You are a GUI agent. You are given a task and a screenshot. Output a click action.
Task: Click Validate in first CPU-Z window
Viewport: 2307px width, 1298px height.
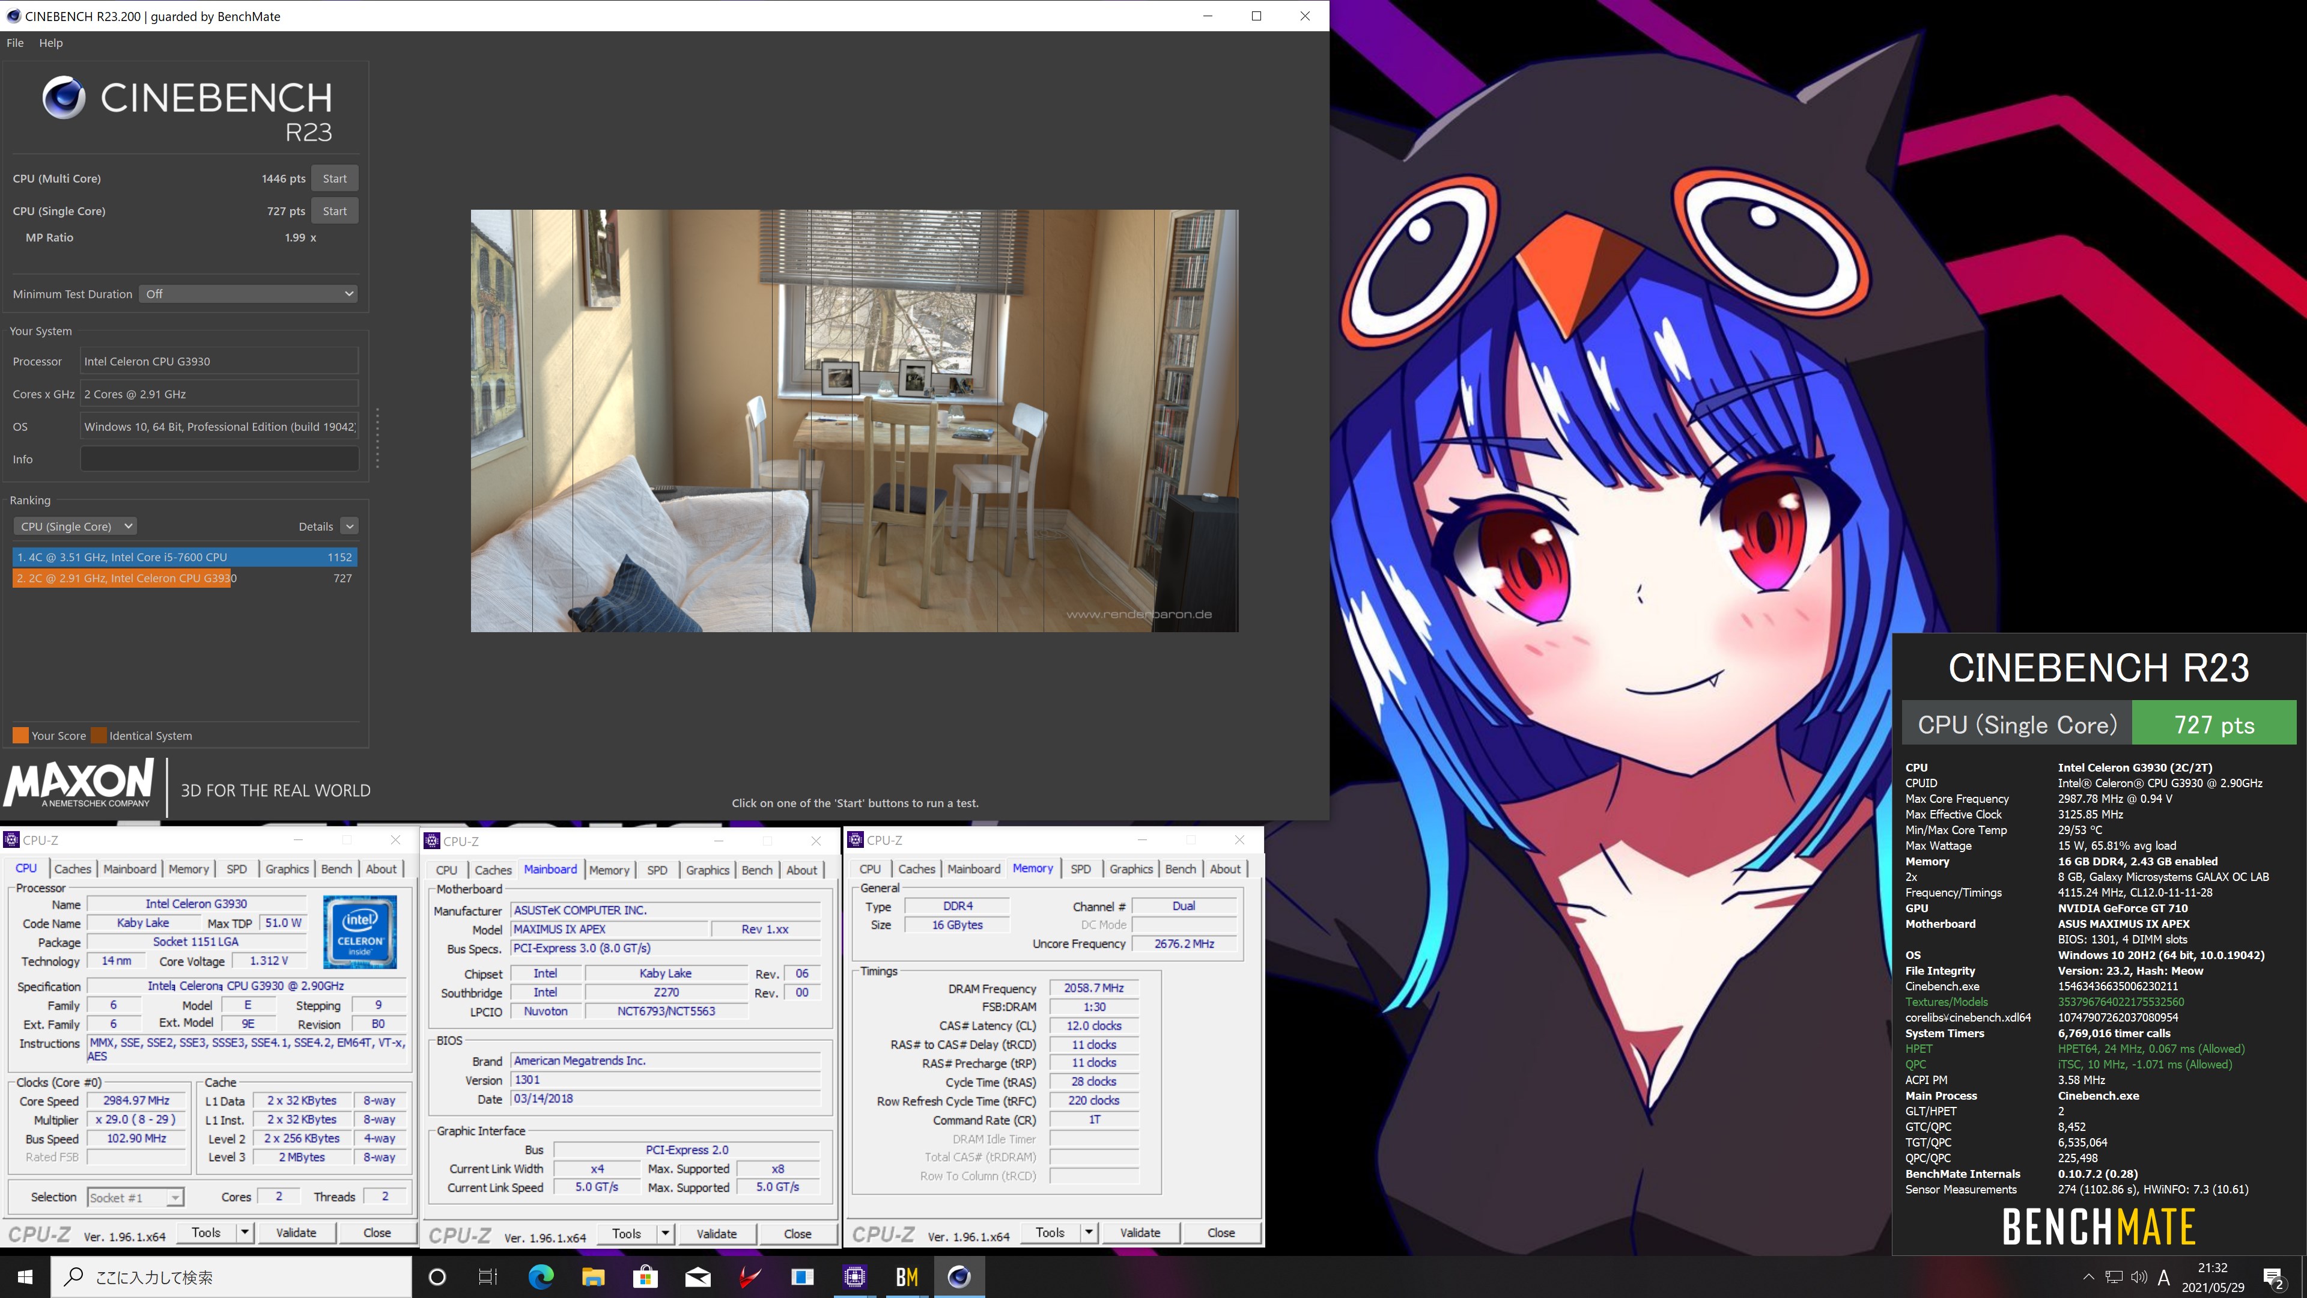pyautogui.click(x=296, y=1232)
